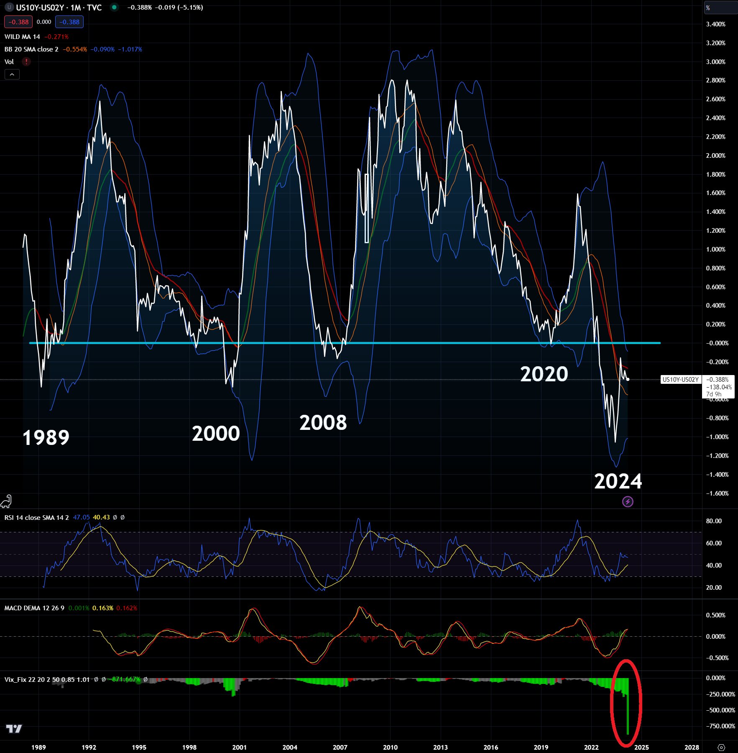Click the red sell price -0.388 button
Viewport: 738px width, 753px height.
[18, 22]
